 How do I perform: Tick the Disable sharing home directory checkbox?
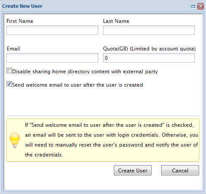tap(9, 71)
